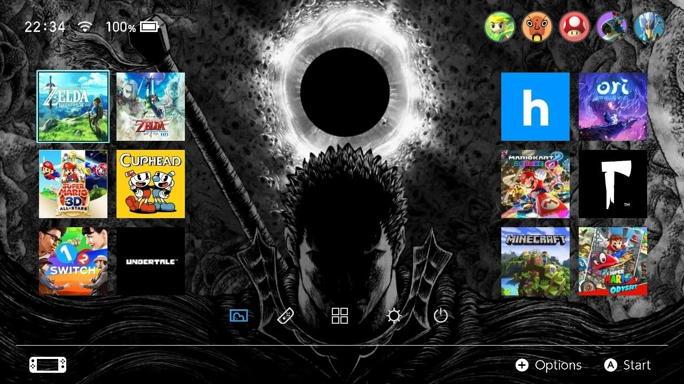Open the Controllers icon

[286, 316]
